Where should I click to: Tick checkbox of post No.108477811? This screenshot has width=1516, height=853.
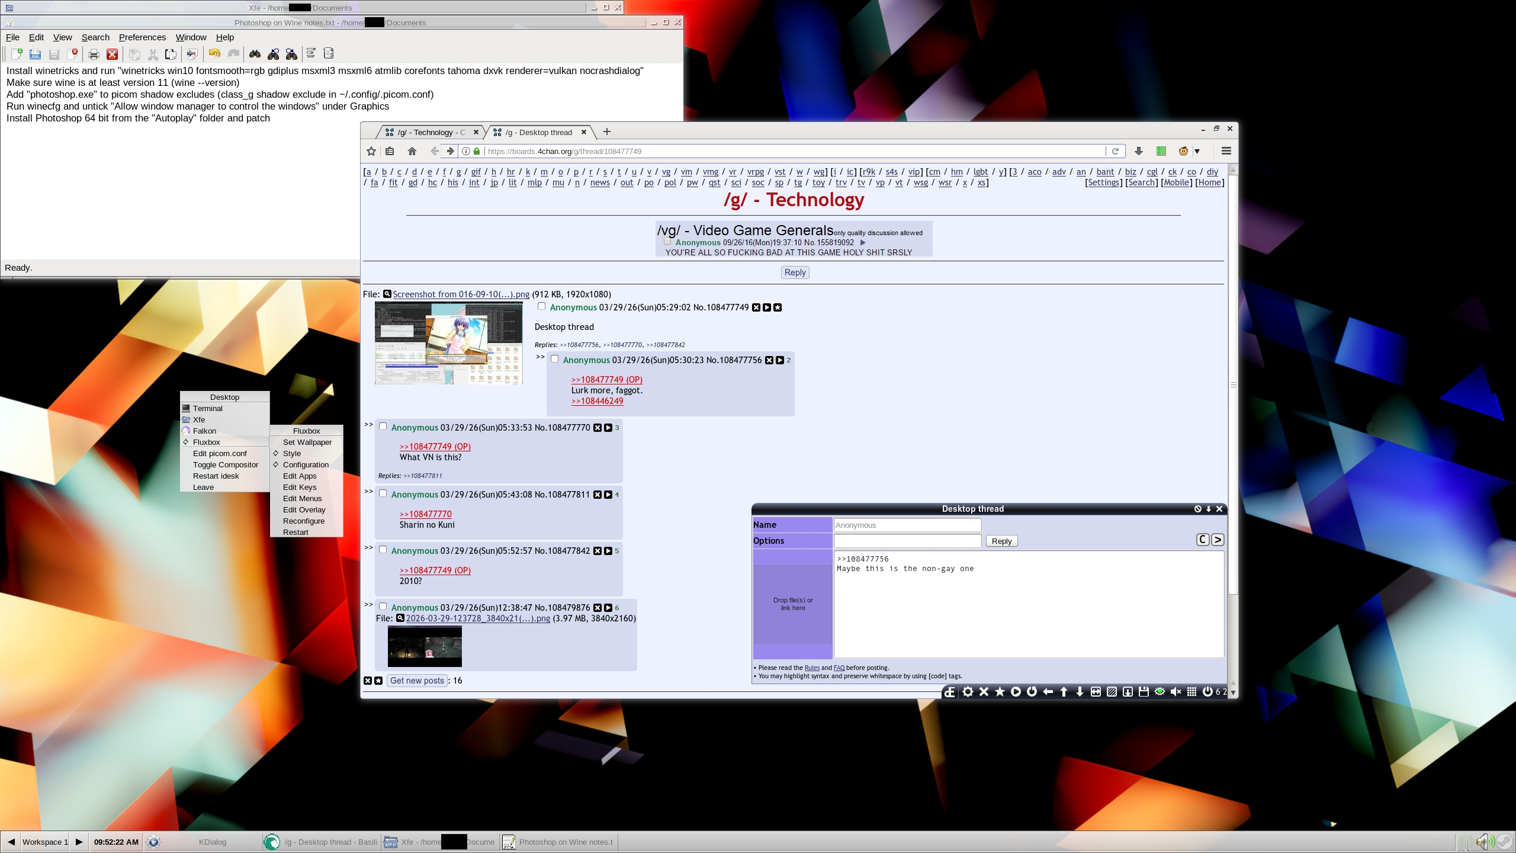[383, 493]
